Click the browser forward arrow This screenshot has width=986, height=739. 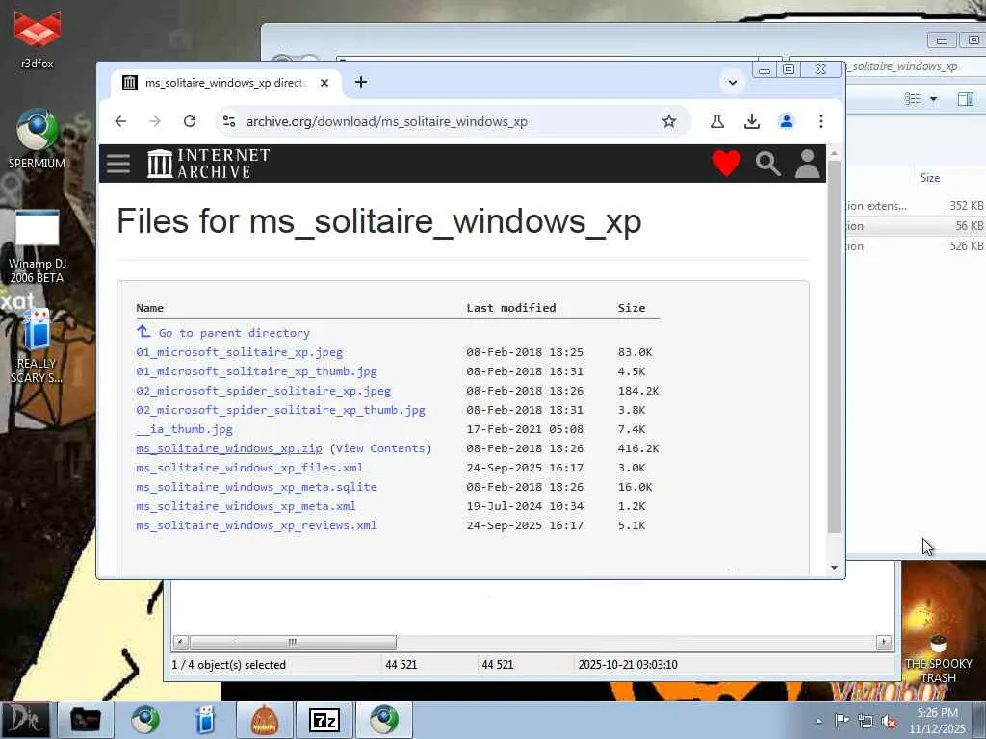pos(155,121)
